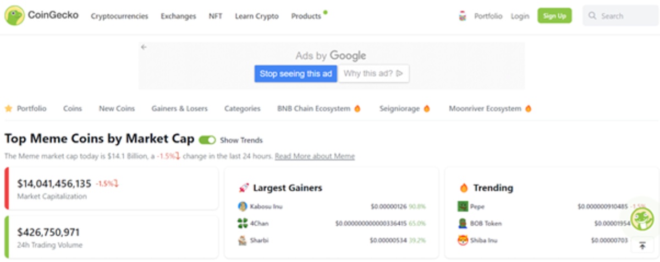
Task: Click the Sharbi coin icon
Action: (243, 240)
